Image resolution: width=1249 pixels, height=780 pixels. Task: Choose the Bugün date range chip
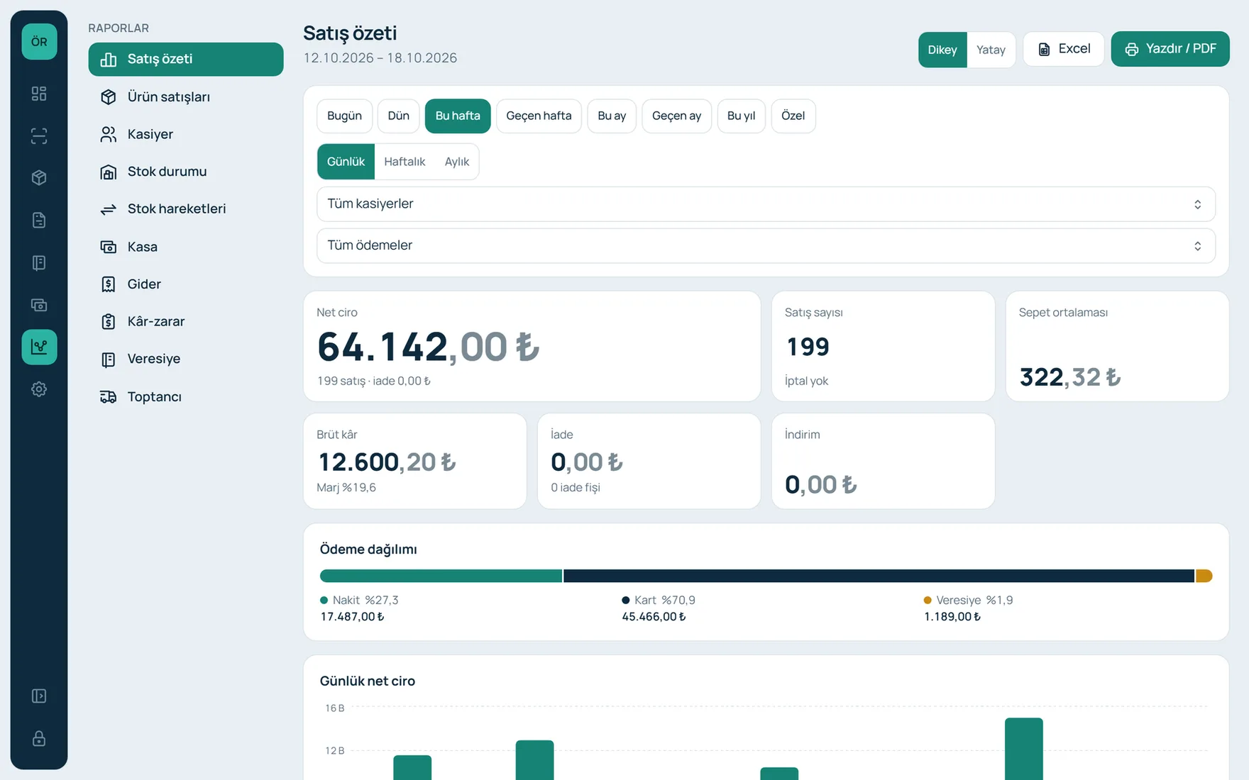pyautogui.click(x=344, y=116)
